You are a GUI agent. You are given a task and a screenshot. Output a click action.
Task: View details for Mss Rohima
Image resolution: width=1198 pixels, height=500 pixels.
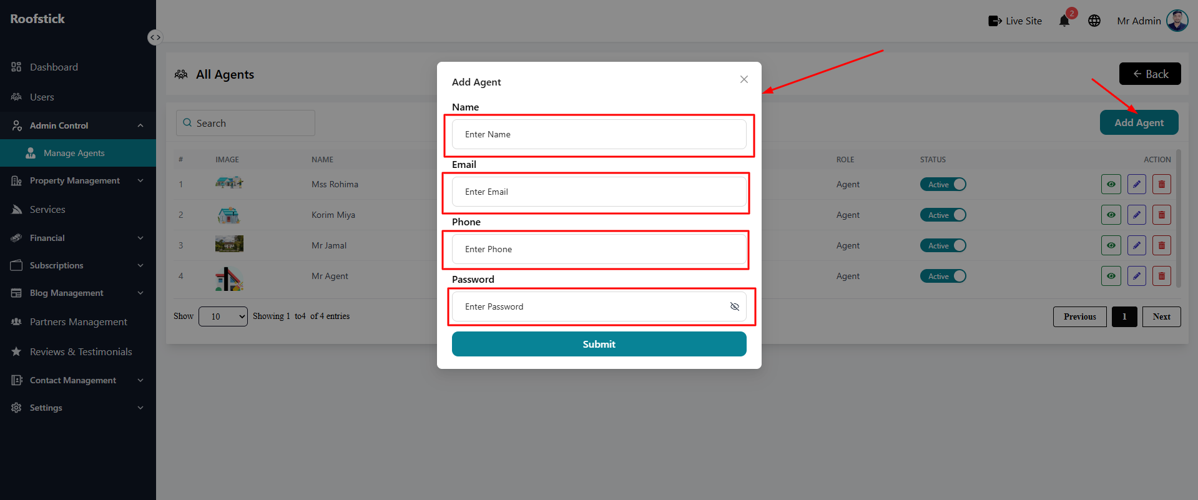(1111, 184)
